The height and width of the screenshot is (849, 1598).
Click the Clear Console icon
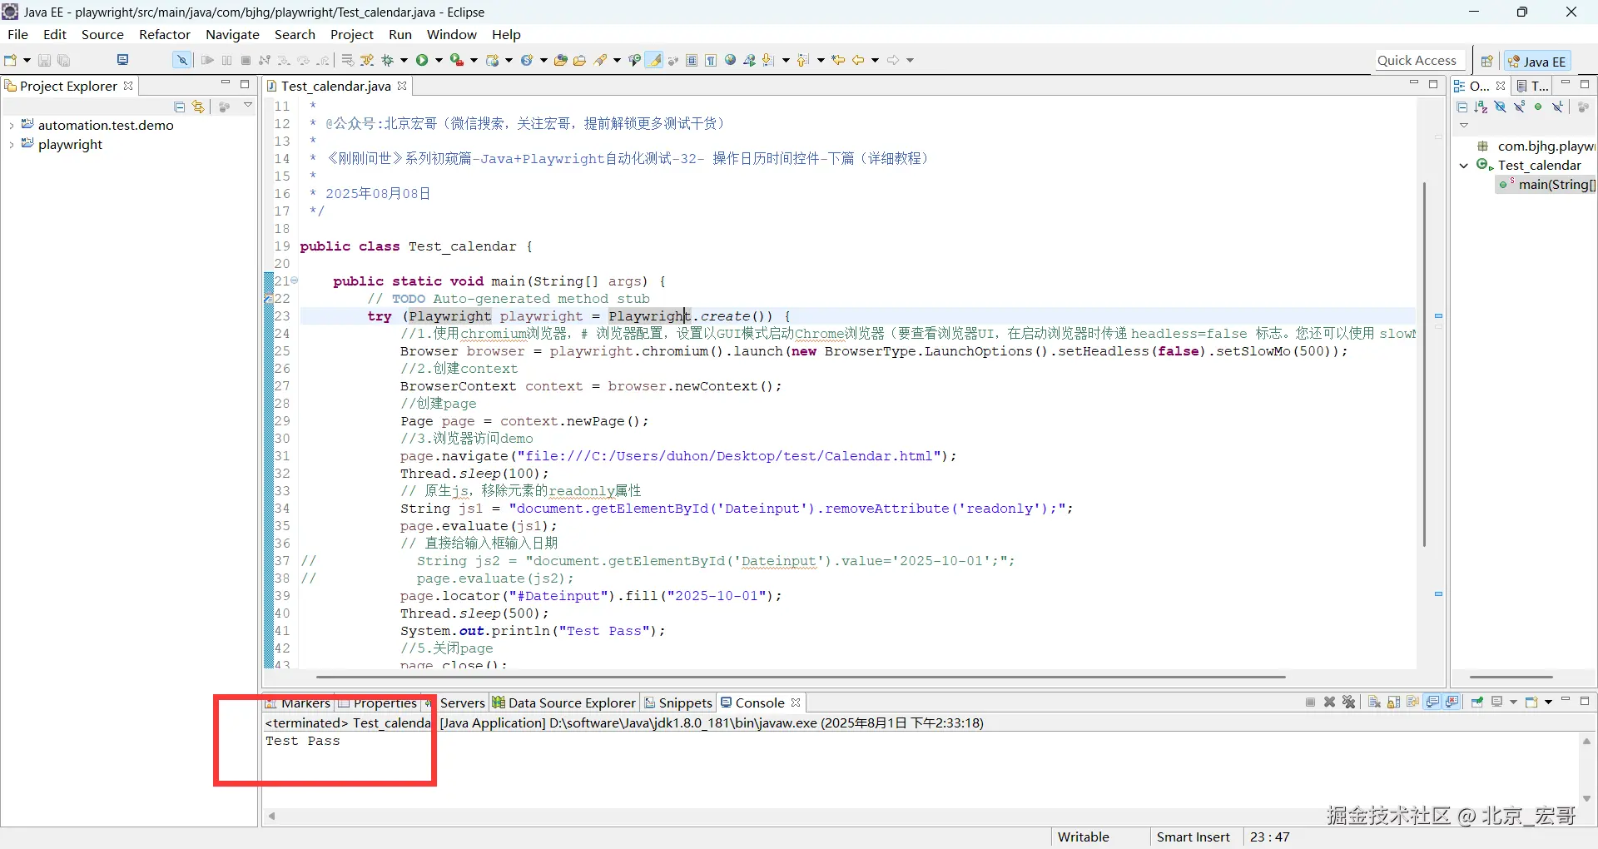[x=1374, y=703]
